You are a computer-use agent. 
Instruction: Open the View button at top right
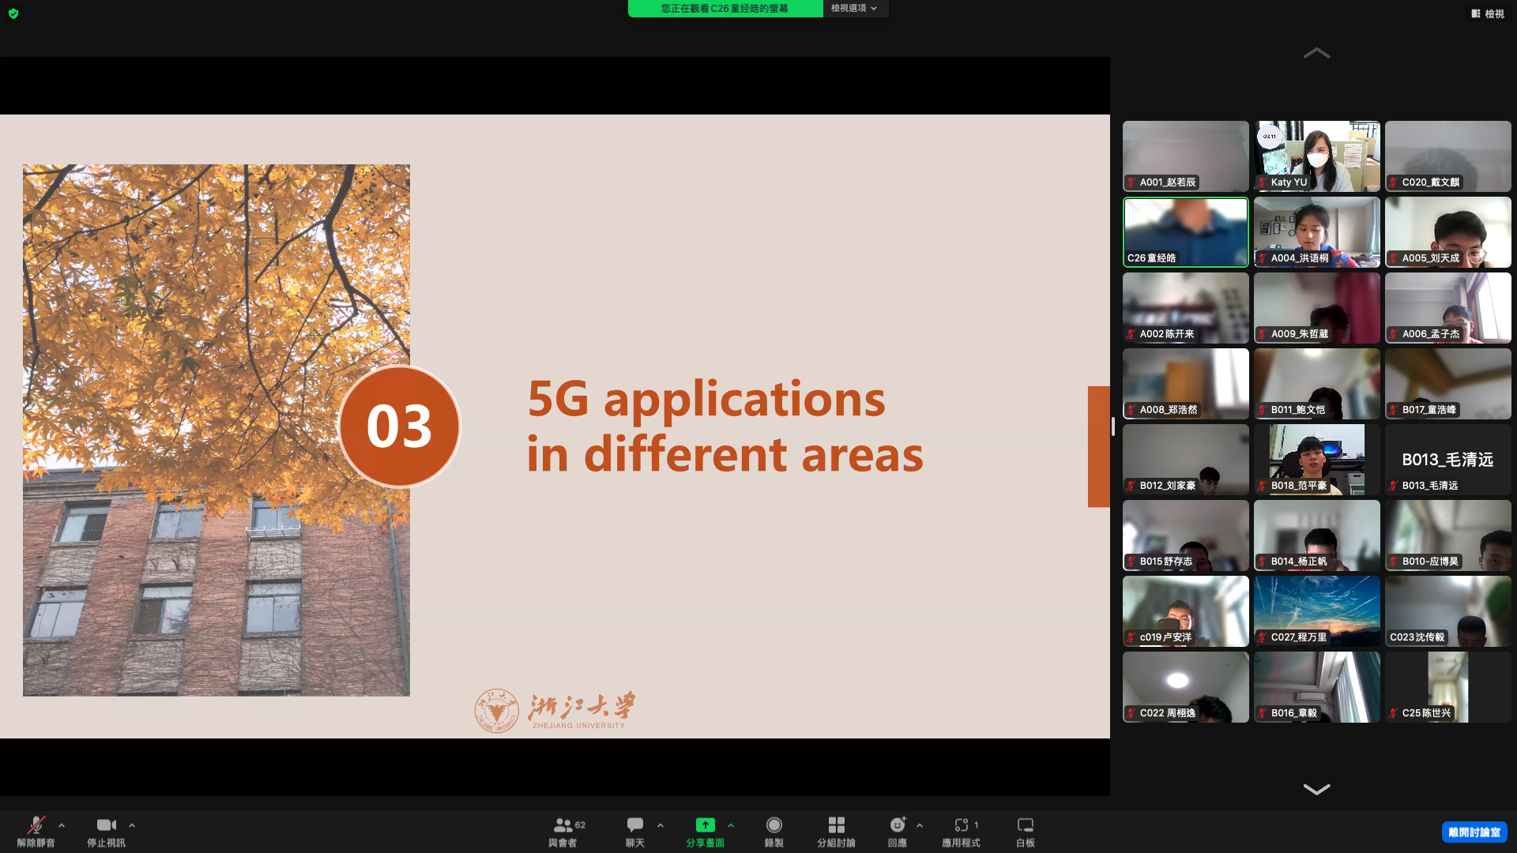click(x=1488, y=13)
